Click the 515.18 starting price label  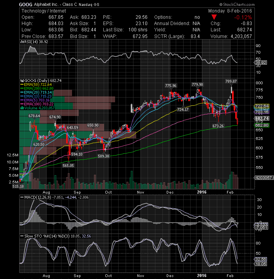(18, 186)
